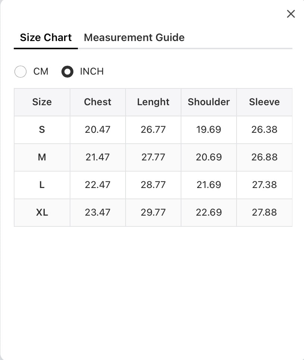The image size is (304, 360).
Task: Click chest value 20.47 for size S
Action: (x=98, y=130)
